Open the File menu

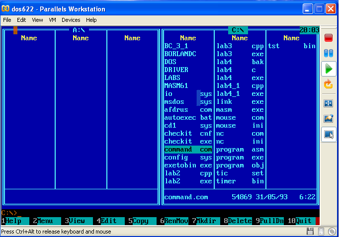click(7, 20)
